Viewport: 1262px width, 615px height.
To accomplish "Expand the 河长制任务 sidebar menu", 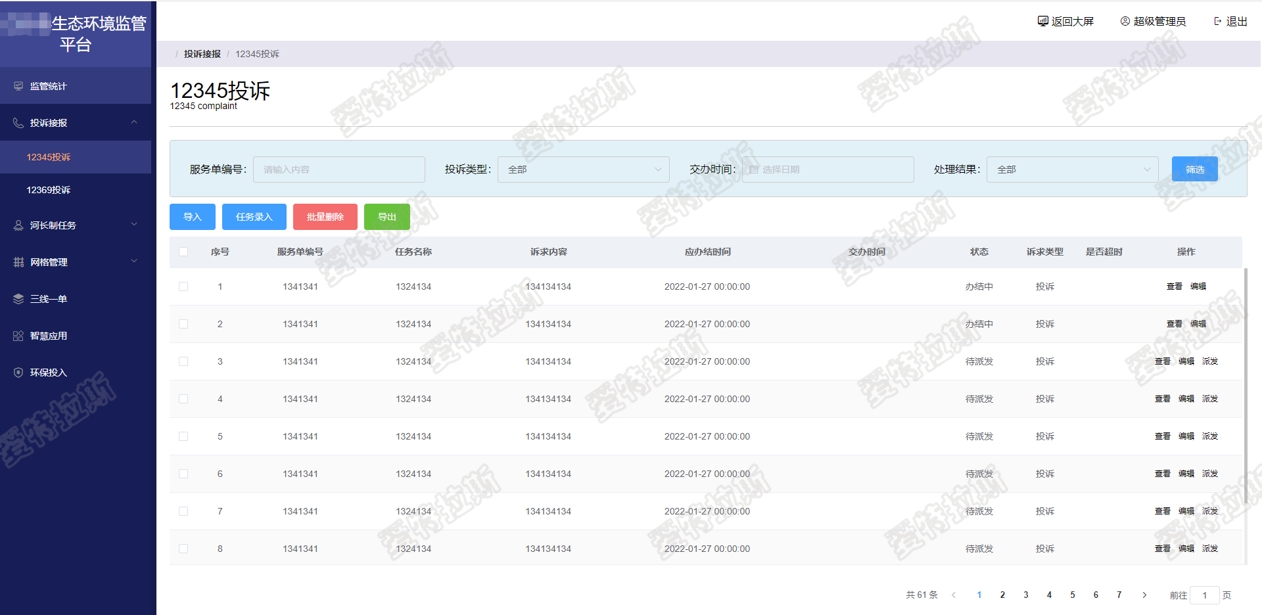I will 76,225.
